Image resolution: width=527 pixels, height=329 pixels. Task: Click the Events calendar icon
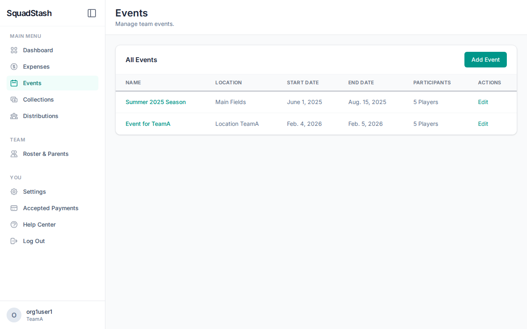(x=14, y=83)
